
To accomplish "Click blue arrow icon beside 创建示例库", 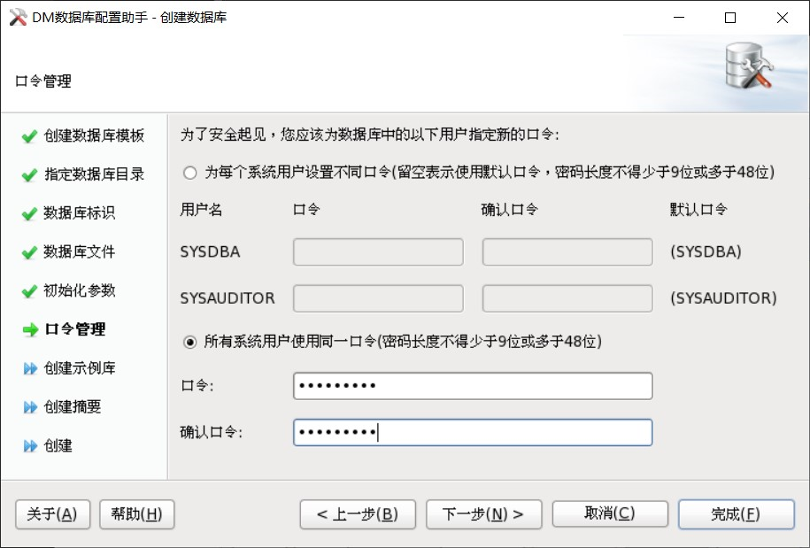I will tap(30, 369).
